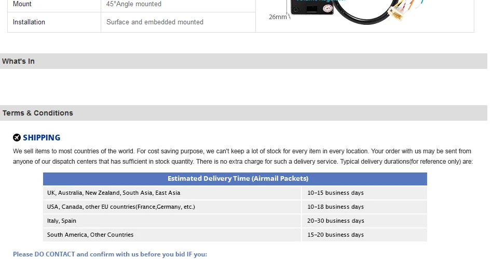Click the Estimated Delivery Time table header

(235, 179)
